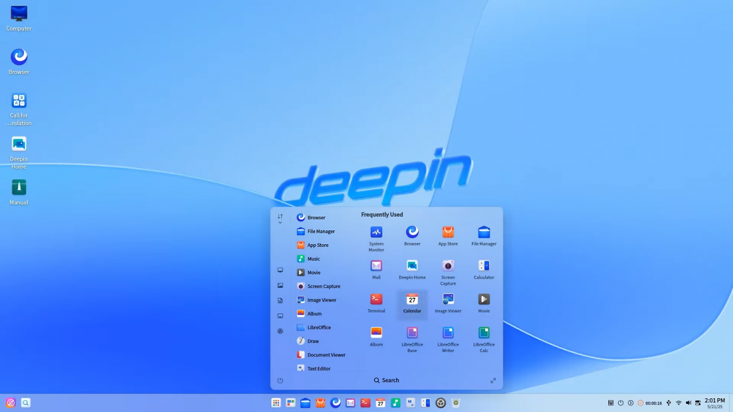Open Album in the Frequently Used grid

point(376,336)
